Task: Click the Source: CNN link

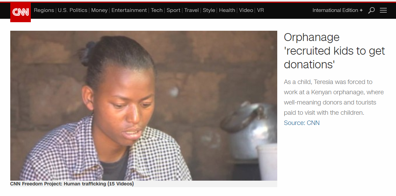Action: pyautogui.click(x=302, y=123)
